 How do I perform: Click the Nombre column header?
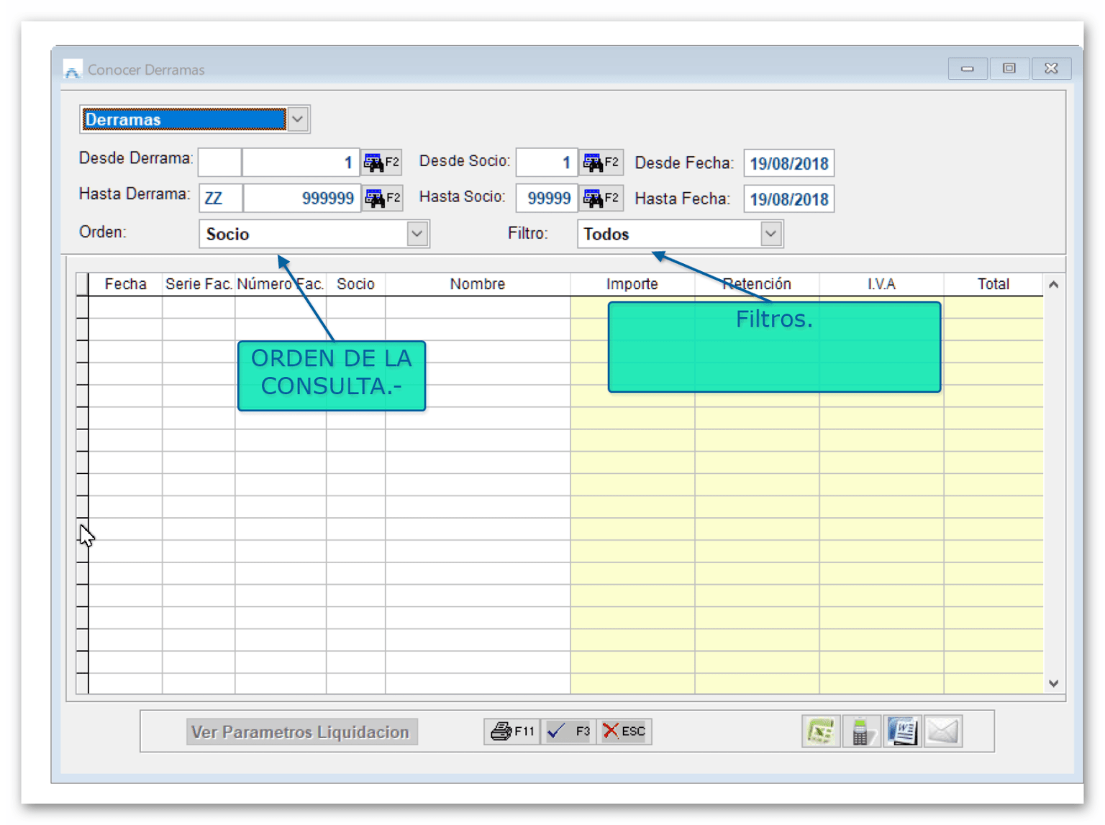pos(477,284)
